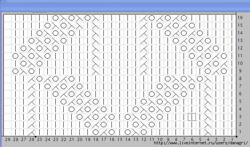Click the decrease symbol at row 10, column 2

click(224, 64)
